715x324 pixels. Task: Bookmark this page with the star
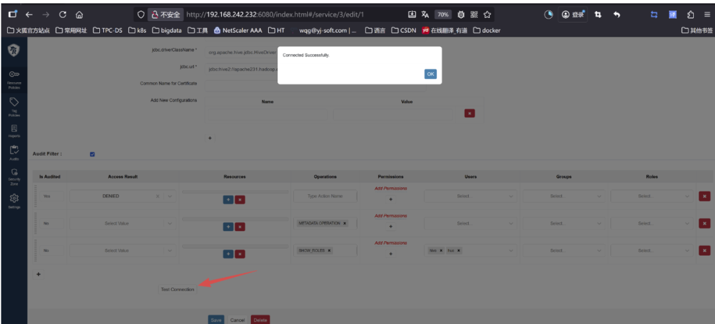coord(487,15)
